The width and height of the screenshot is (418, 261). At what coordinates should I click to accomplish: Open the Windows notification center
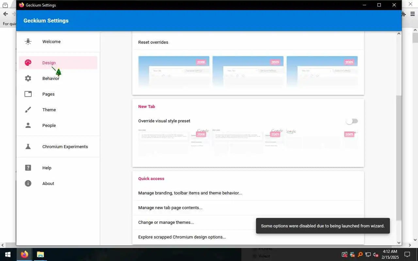407,254
